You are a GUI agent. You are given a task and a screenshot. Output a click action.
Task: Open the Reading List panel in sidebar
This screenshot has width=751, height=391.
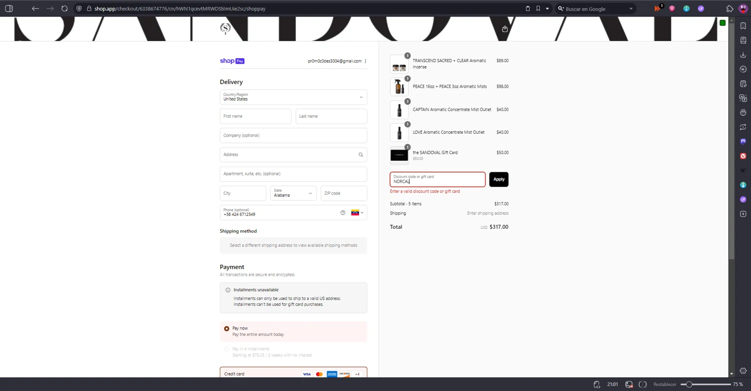click(x=743, y=40)
